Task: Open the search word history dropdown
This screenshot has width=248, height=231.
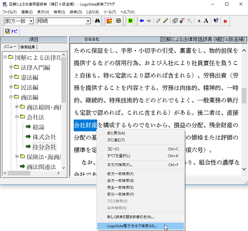Action: 88,21
